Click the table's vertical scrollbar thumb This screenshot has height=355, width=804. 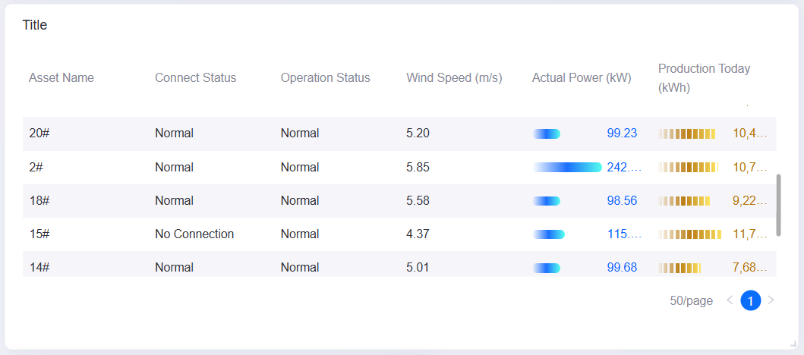coord(779,205)
